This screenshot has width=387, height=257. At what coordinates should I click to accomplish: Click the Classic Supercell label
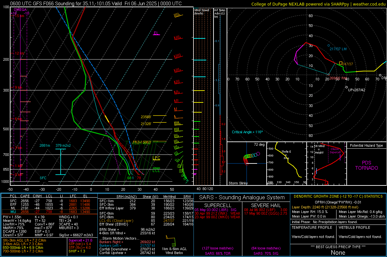tap(335, 151)
